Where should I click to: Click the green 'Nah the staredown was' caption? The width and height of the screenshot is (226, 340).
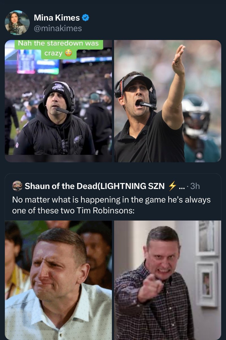point(58,44)
